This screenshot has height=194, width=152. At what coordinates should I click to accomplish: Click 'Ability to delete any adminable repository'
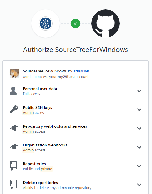tap(57, 188)
